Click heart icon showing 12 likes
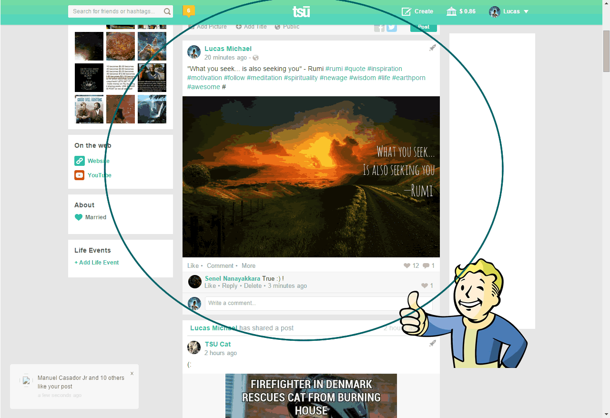 tap(407, 266)
